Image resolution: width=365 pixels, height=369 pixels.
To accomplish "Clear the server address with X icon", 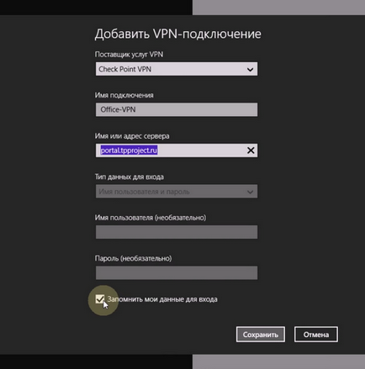I will coord(251,150).
